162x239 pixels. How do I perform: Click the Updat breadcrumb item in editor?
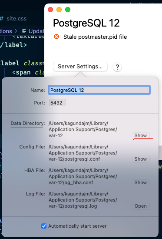pos(36,31)
